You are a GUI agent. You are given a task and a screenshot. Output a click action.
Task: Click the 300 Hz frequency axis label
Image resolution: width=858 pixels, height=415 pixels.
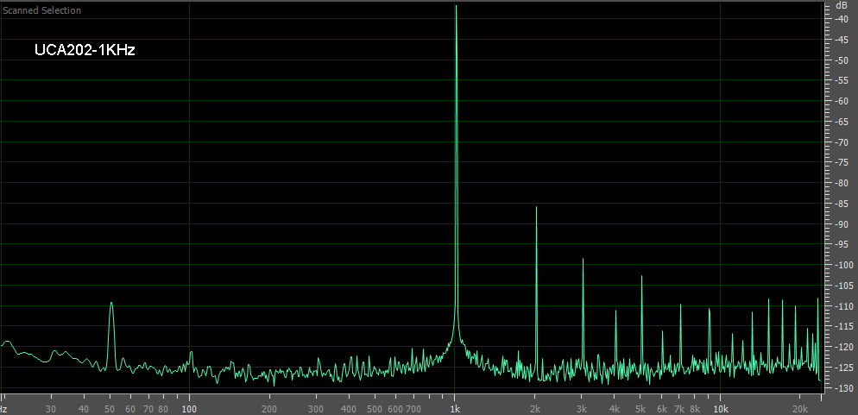316,409
